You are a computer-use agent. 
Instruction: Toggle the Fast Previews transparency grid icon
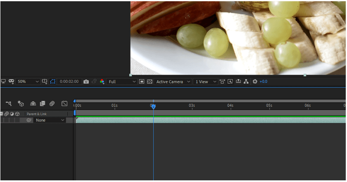pos(150,82)
